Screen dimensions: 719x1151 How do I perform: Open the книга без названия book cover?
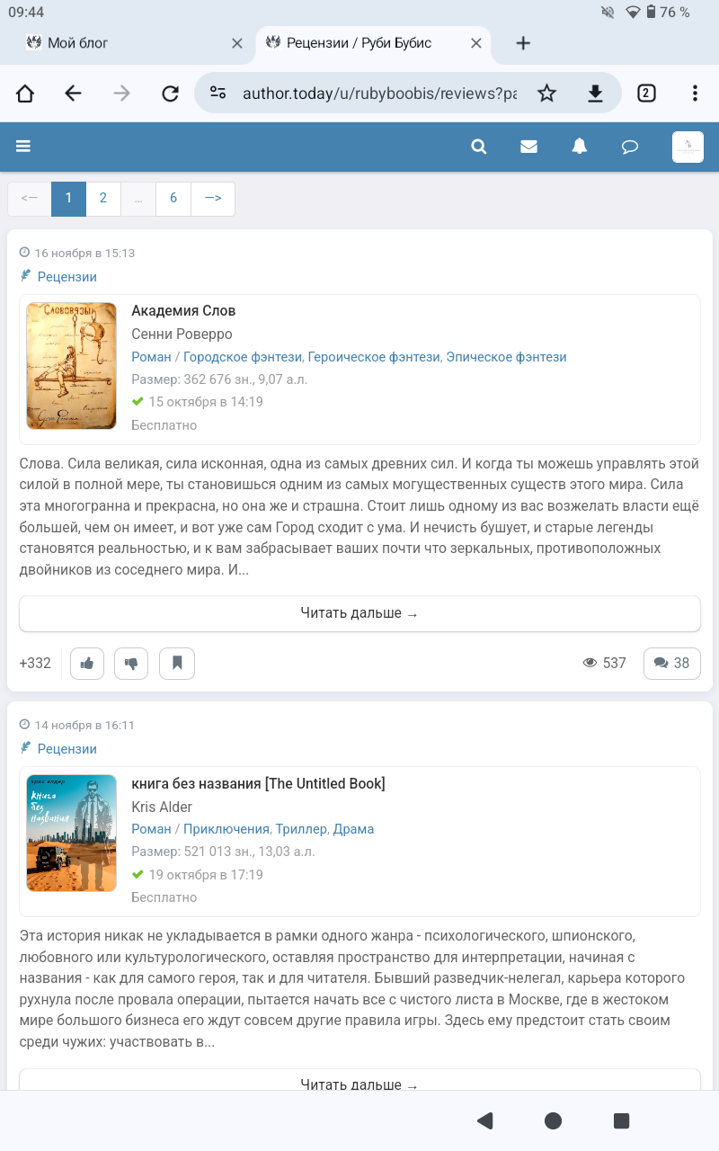click(x=72, y=833)
